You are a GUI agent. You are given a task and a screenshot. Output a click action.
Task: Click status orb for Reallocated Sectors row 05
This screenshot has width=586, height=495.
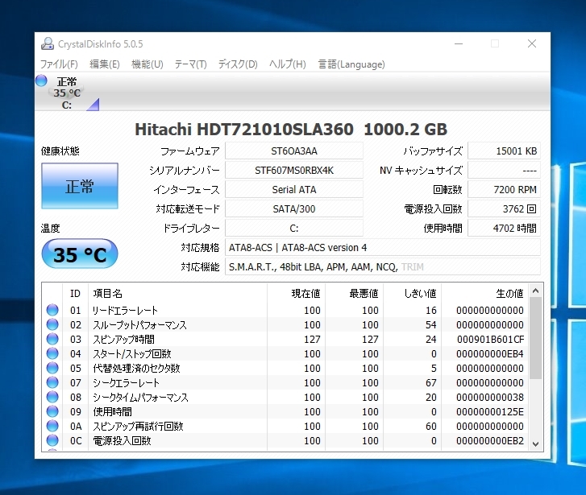click(x=52, y=368)
